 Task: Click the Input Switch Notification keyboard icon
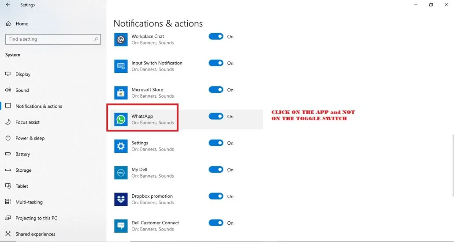121,66
